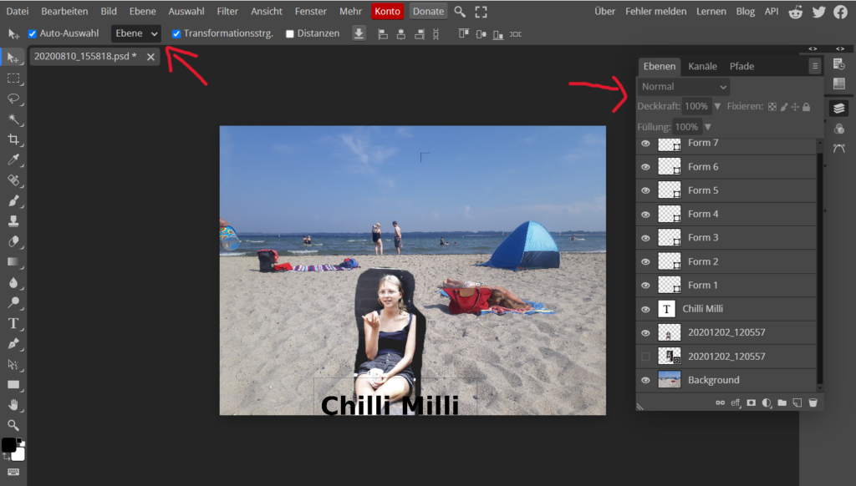Open the Swatches panel icon

(x=839, y=84)
